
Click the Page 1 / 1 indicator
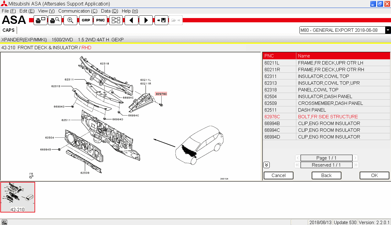point(326,158)
